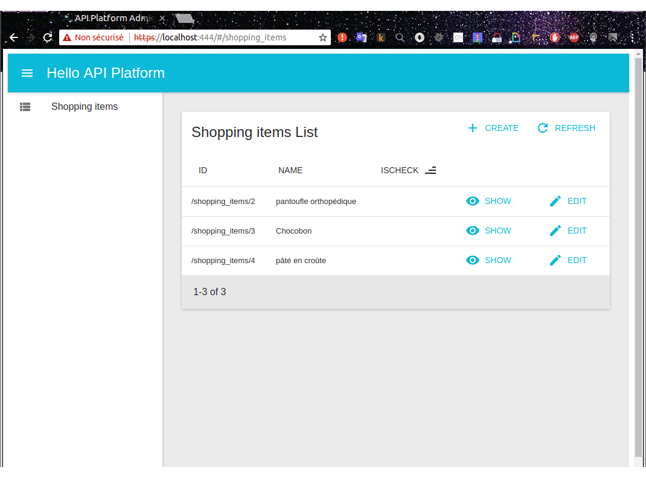
Task: Click the eye icon for pantoufle orthopédique
Action: tap(473, 201)
